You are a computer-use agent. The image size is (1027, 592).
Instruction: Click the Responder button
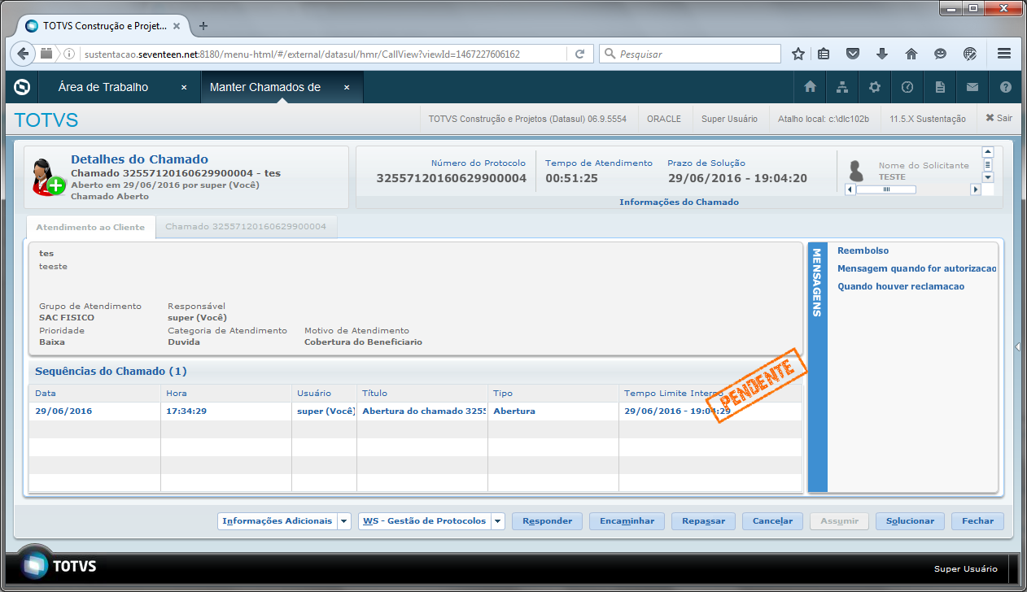(x=547, y=521)
